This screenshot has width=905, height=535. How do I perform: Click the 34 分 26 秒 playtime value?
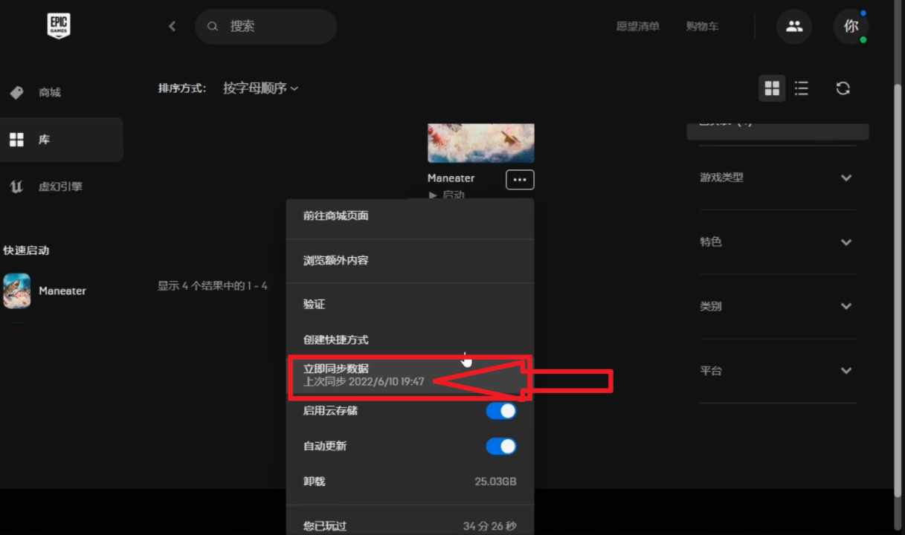point(490,526)
